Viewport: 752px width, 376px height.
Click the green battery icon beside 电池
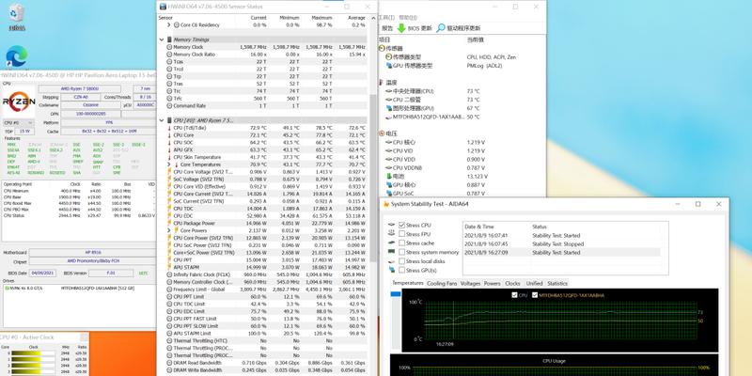tap(388, 176)
